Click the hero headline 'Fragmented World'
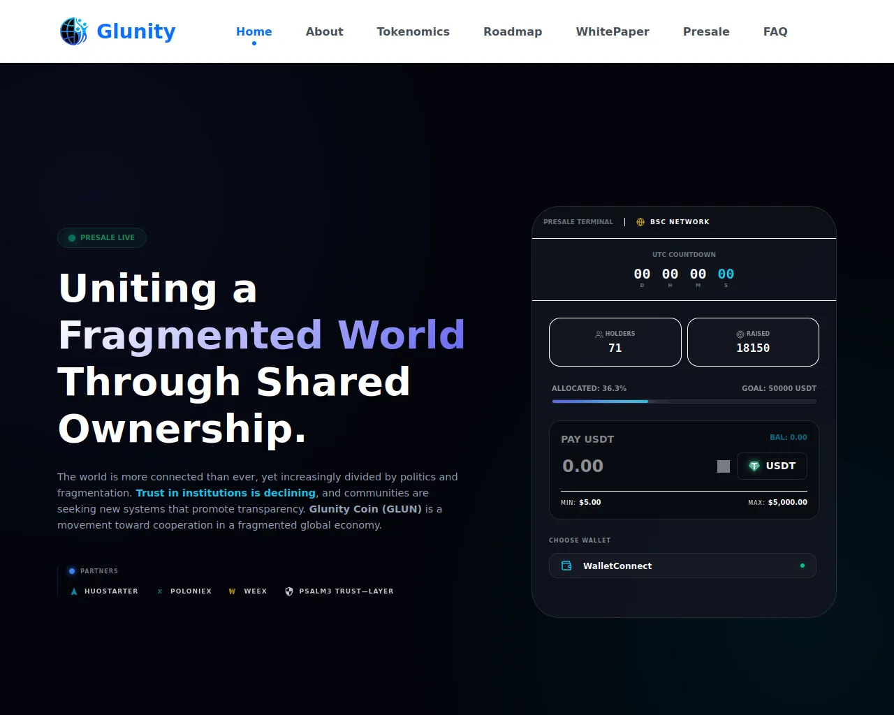894x715 pixels. click(261, 334)
